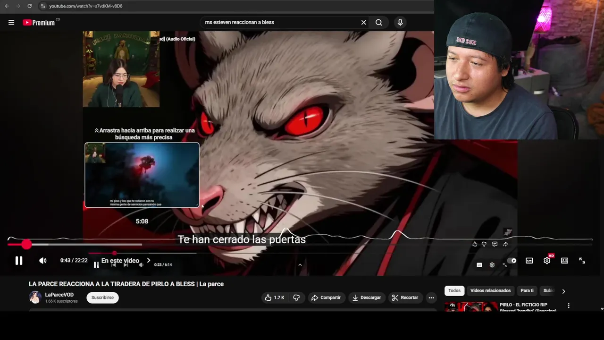Click the embedded player's thin progress bar

[x=142, y=253]
